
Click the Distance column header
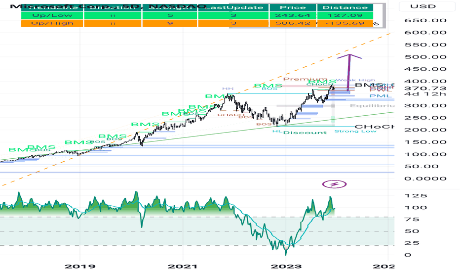[345, 7]
